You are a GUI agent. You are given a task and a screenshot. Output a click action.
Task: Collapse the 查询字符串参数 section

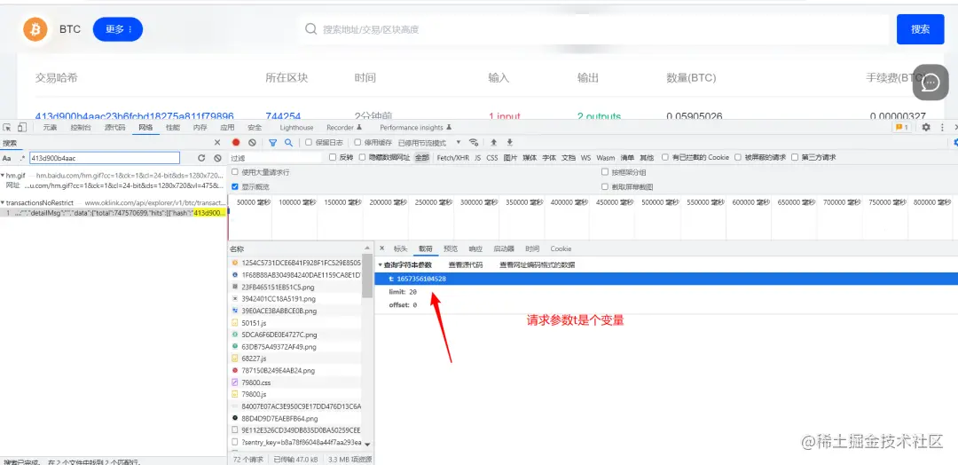tap(380, 265)
